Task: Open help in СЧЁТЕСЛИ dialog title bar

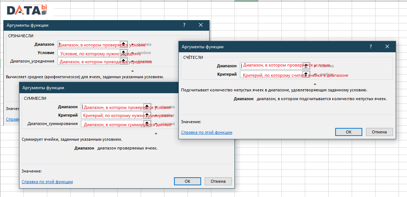Action: pyautogui.click(x=371, y=46)
